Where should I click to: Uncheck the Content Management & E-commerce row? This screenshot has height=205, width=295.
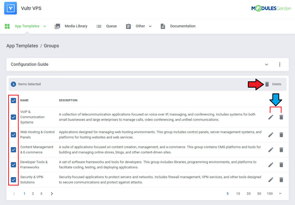(x=13, y=150)
